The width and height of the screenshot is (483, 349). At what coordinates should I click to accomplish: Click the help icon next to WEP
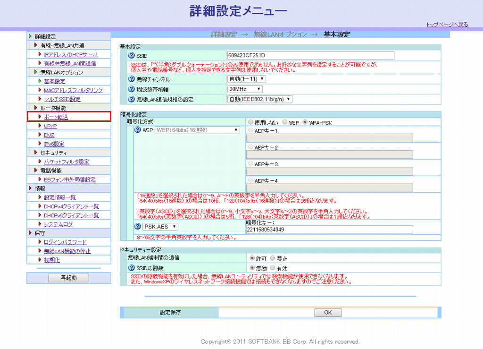tap(138, 130)
